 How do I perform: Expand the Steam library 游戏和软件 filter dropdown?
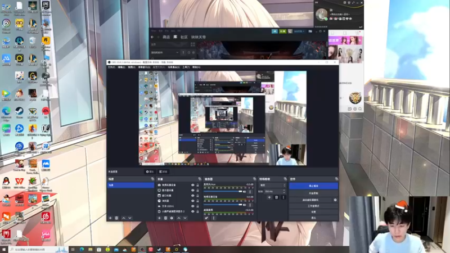pyautogui.click(x=165, y=52)
